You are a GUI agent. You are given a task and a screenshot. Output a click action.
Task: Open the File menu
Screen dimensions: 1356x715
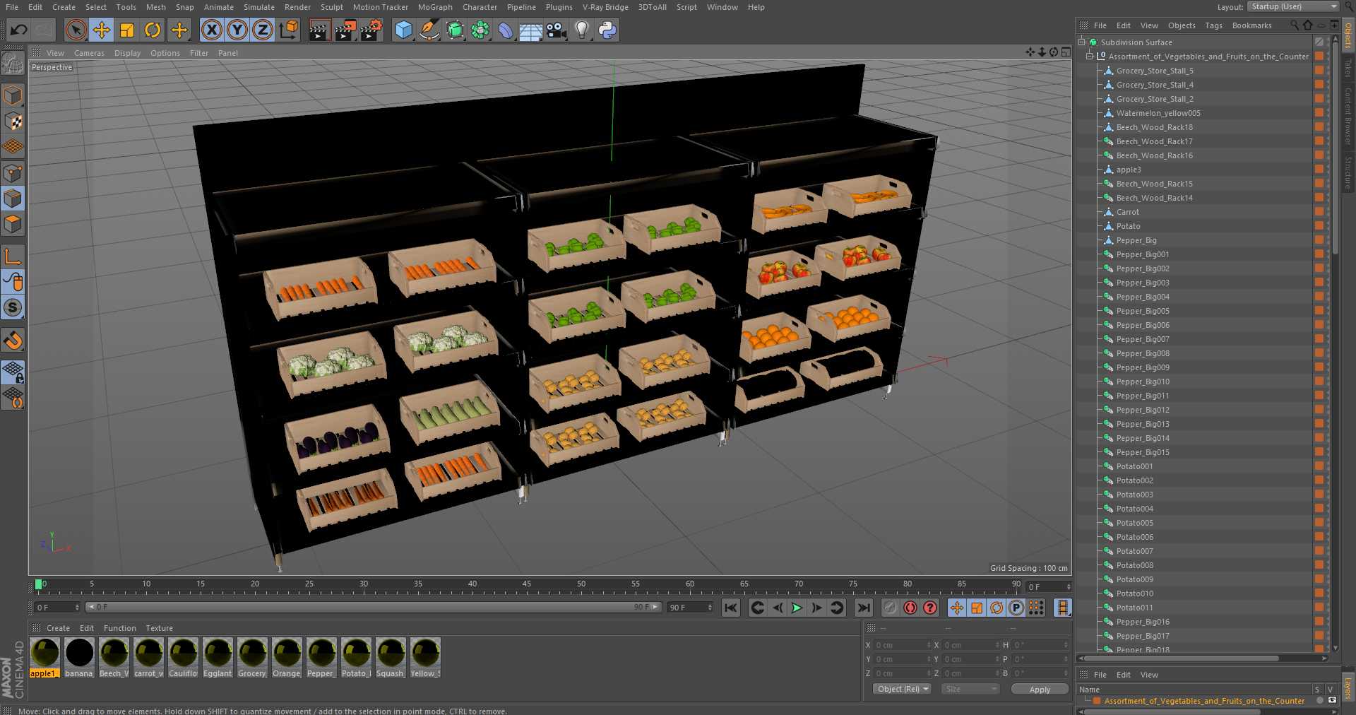12,7
